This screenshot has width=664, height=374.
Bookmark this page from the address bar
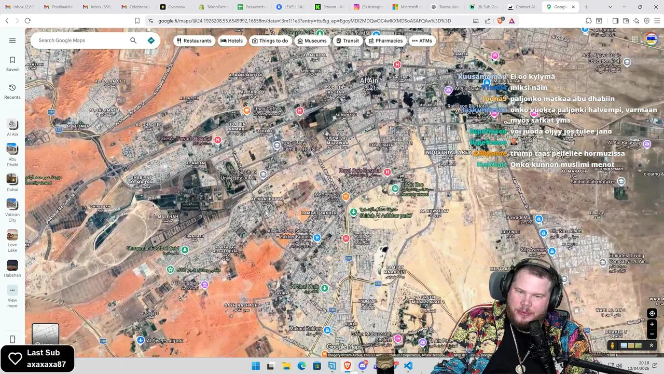(137, 21)
